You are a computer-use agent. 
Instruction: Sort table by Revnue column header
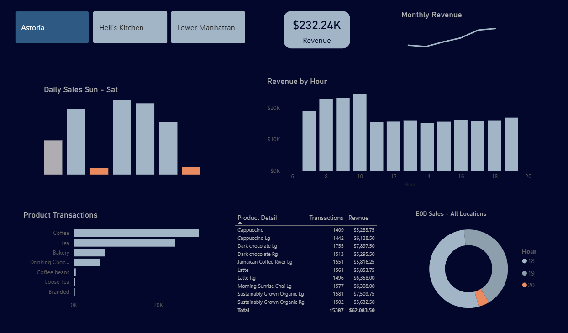pos(358,218)
